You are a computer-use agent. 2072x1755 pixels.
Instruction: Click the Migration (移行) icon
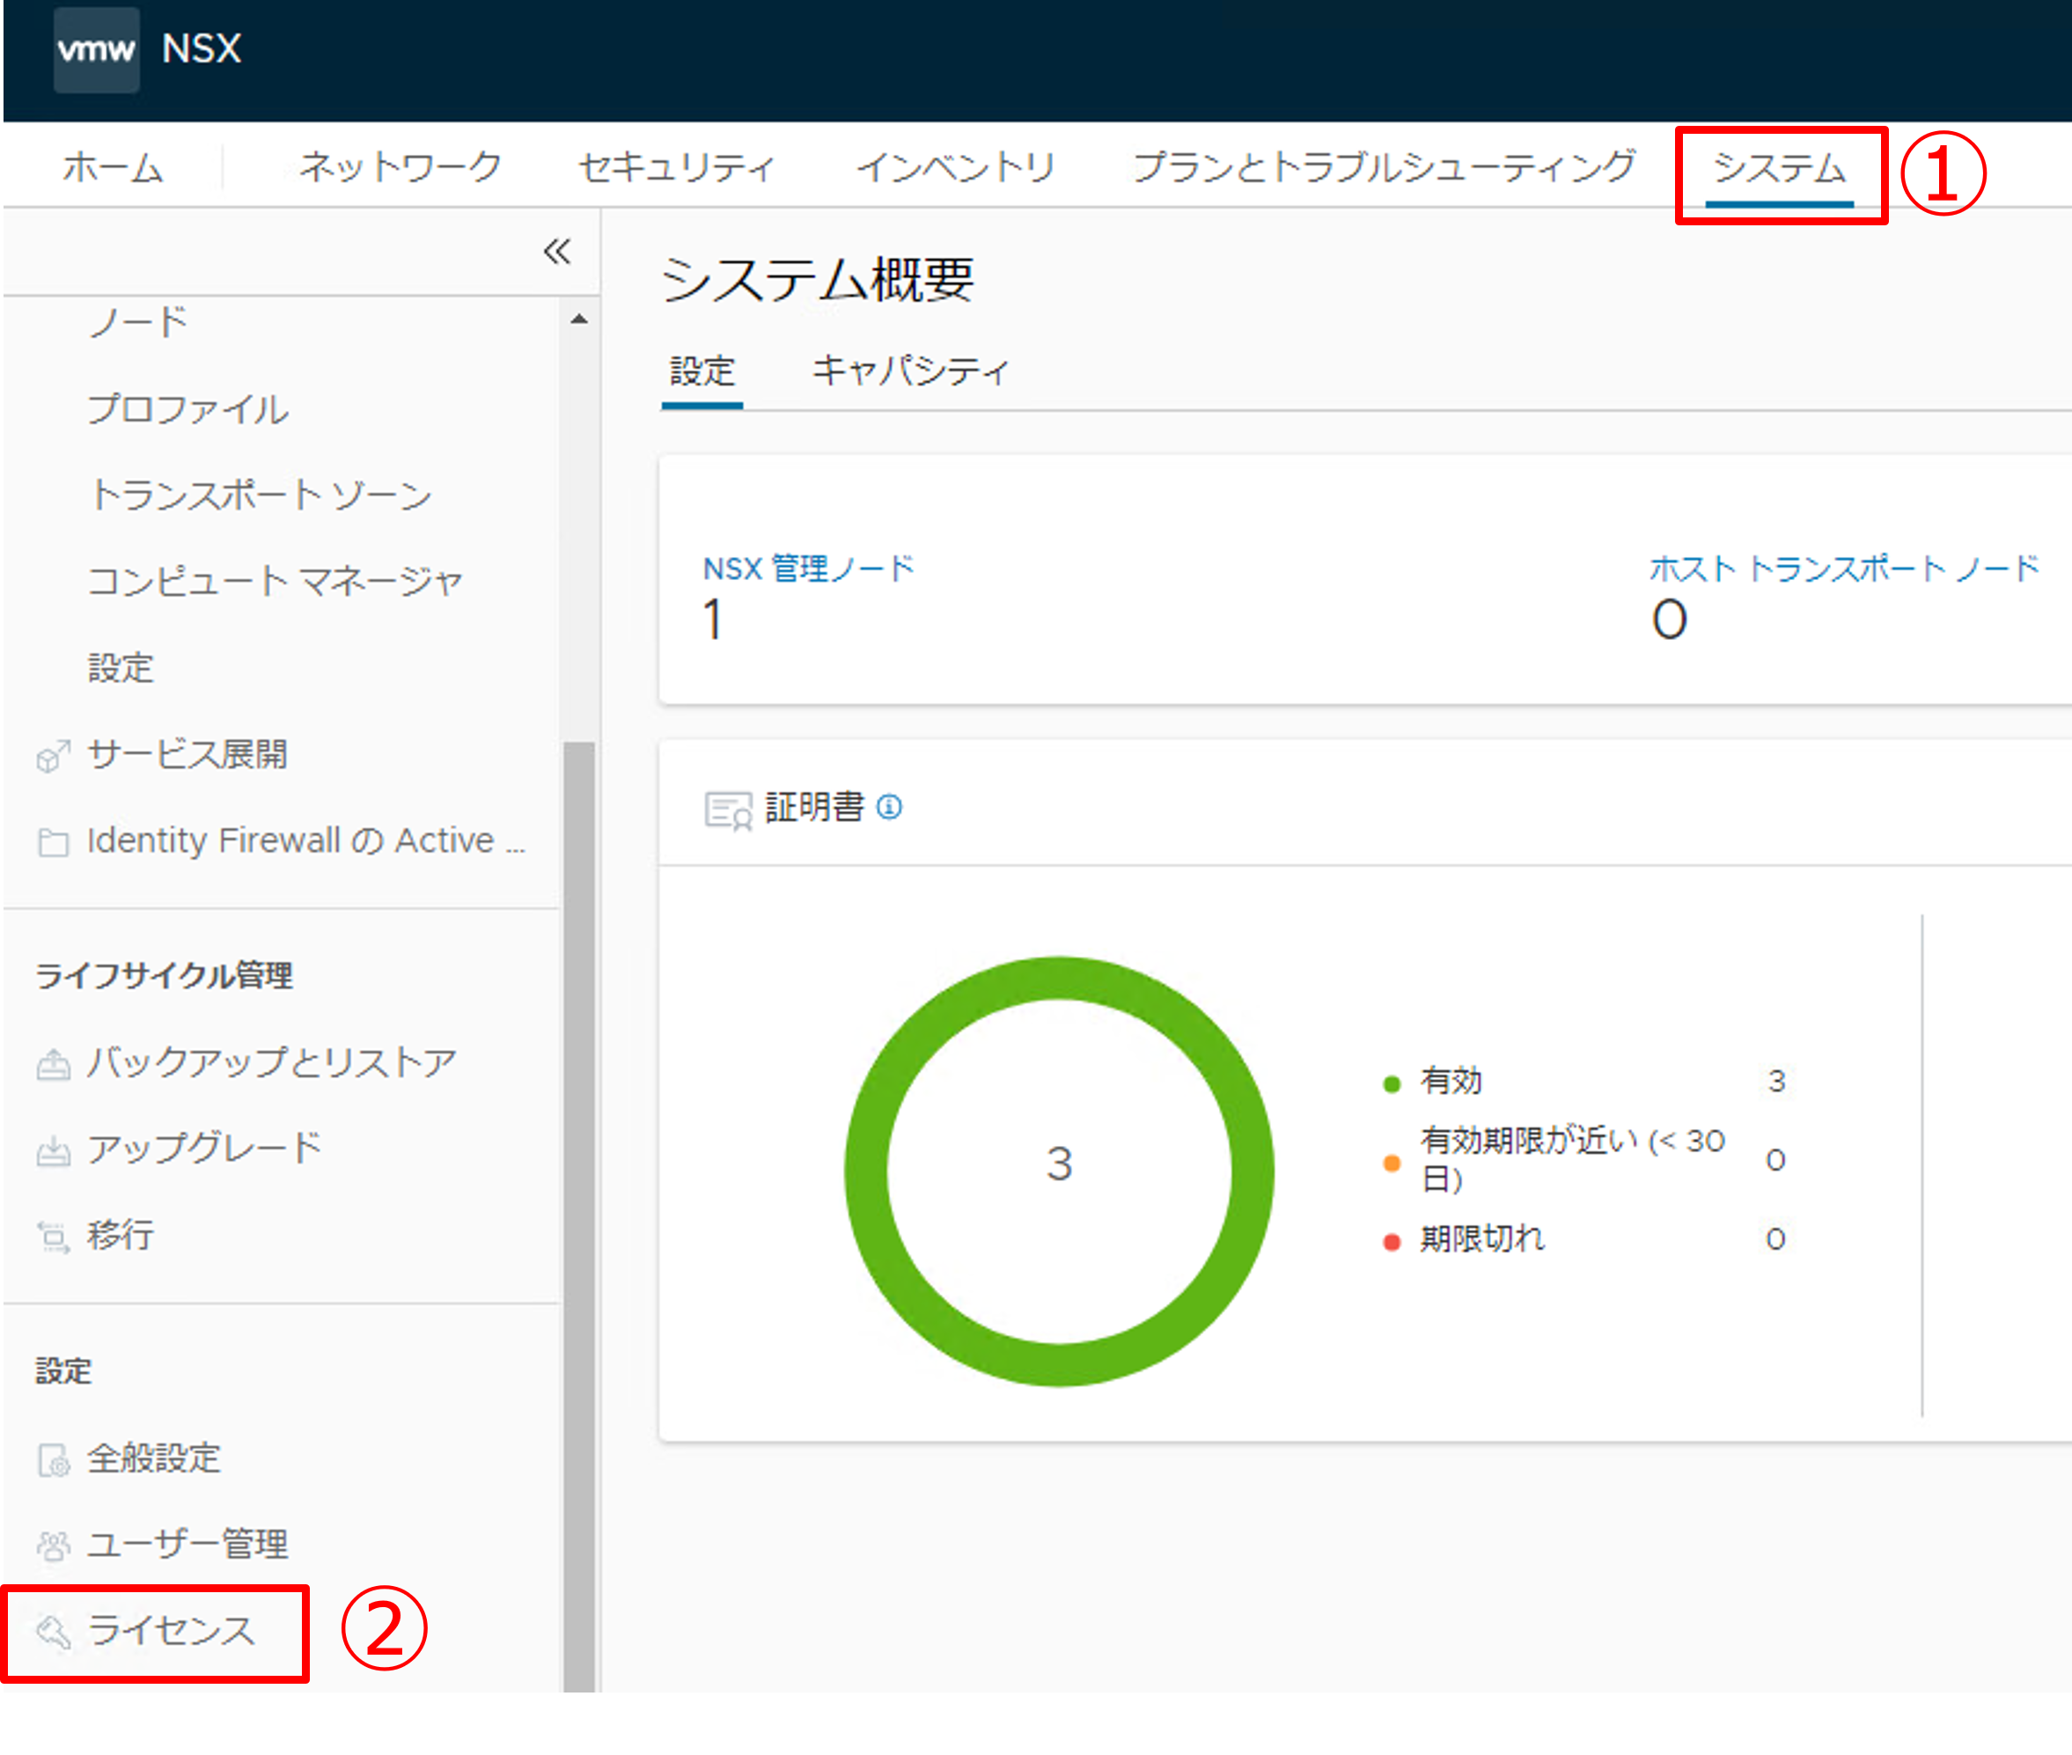point(53,1237)
